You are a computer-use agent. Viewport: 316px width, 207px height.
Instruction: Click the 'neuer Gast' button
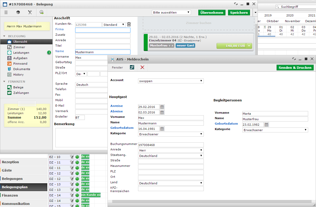click(186, 46)
